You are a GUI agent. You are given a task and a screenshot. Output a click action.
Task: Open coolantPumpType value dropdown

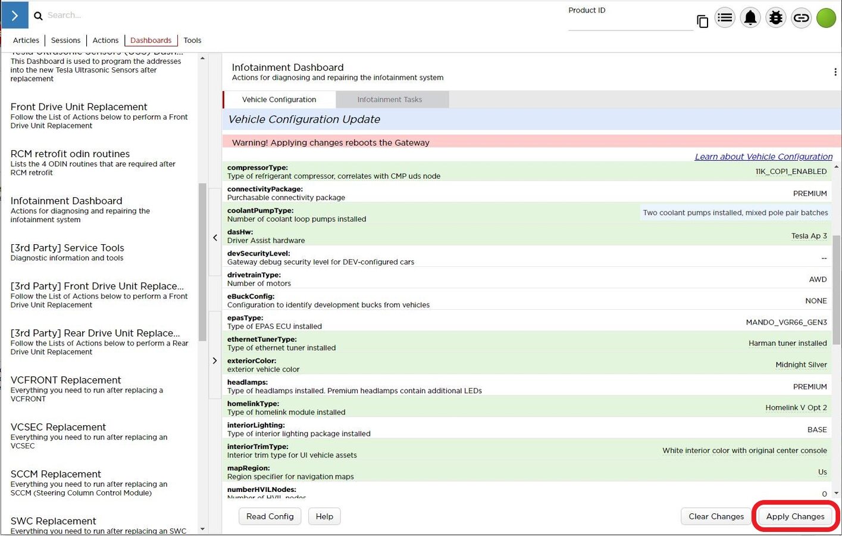coord(735,213)
